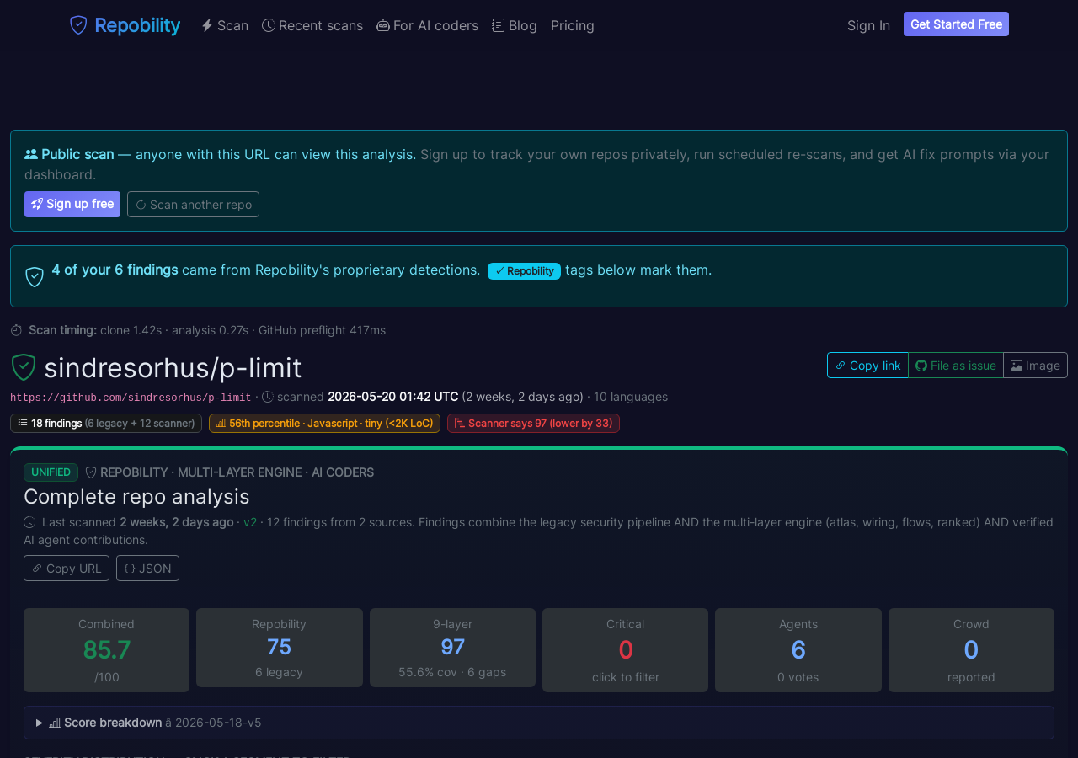Click the Copy URL button
1078x758 pixels.
pos(67,568)
